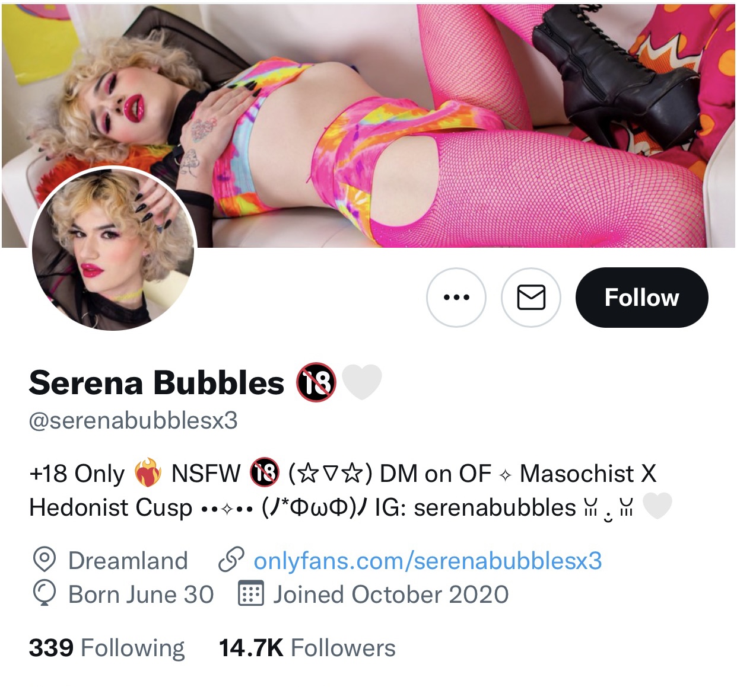Click the black Follow button
Screen dimensions: 737x687
[641, 297]
